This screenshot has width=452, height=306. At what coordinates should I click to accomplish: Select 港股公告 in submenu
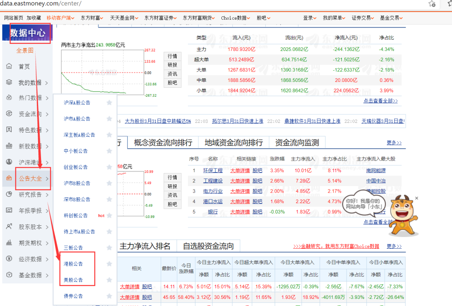click(73, 264)
